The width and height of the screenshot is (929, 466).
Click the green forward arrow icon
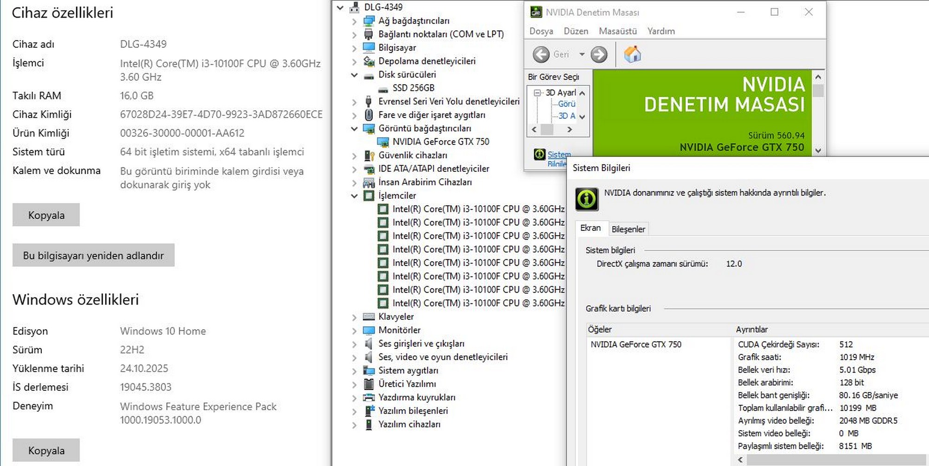pos(599,54)
